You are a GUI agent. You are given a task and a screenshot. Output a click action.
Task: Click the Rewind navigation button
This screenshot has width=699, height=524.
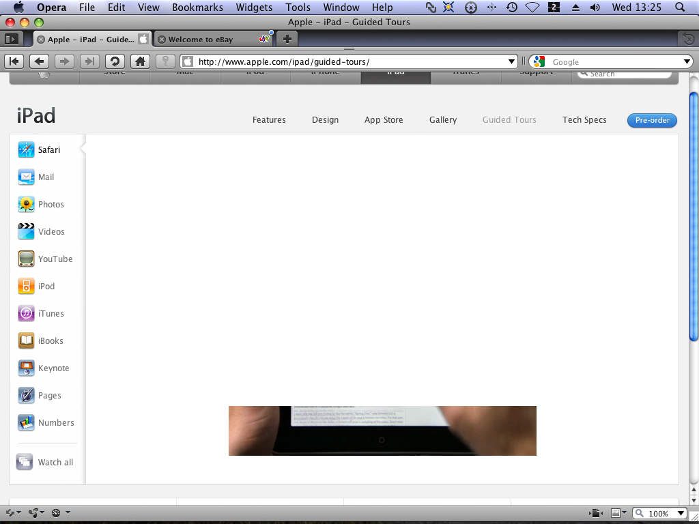14,61
